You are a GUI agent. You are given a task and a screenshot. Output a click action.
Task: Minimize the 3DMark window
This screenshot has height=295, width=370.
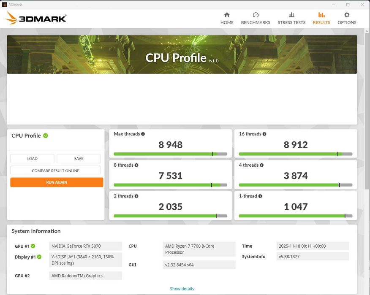click(333, 5)
